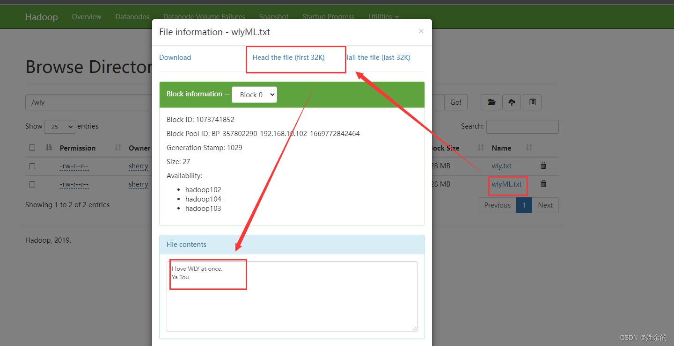Image resolution: width=674 pixels, height=346 pixels.
Task: Open the wly.txt file link
Action: (501, 166)
